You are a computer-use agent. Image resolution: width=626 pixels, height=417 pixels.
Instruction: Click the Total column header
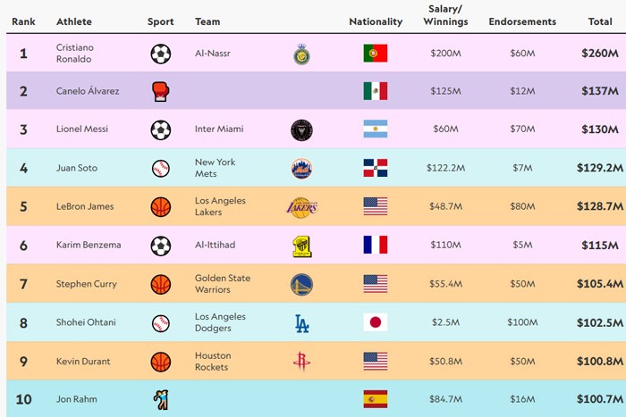(600, 21)
